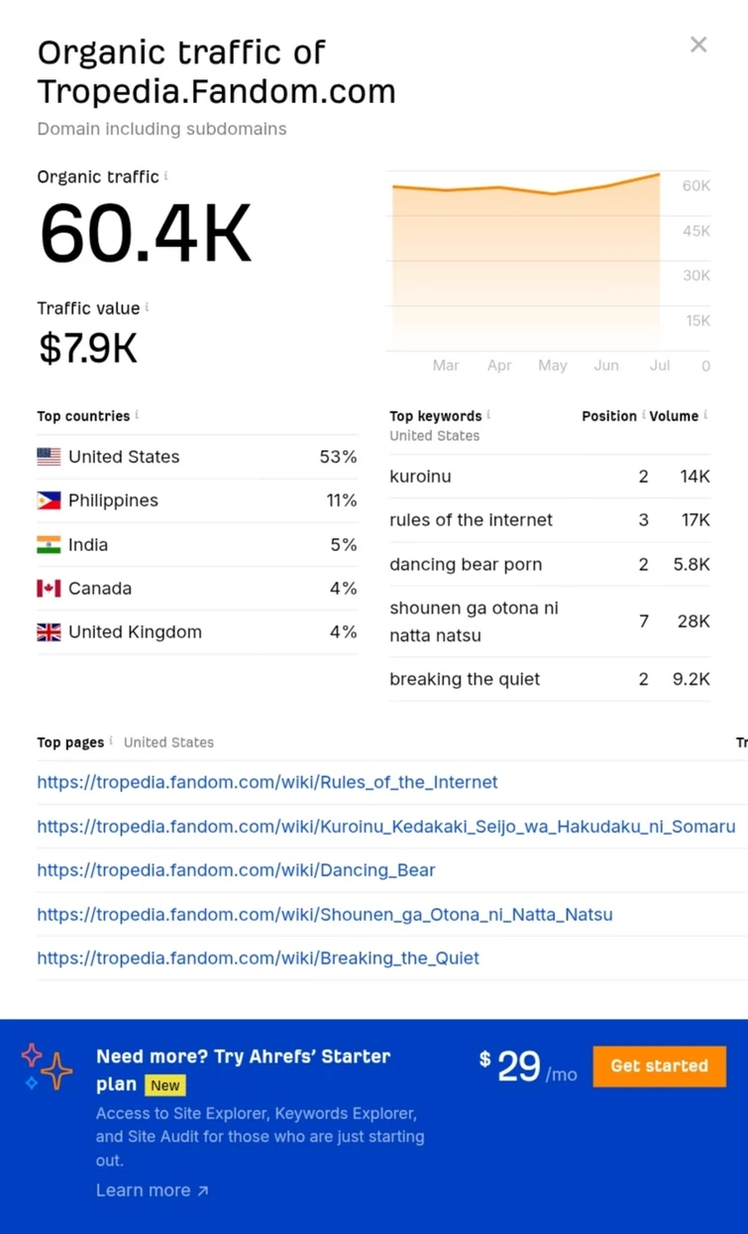Open the Breaking_the_Quiet wiki link
The height and width of the screenshot is (1234, 748).
[258, 958]
